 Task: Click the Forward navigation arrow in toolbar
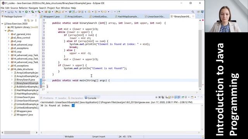pos(112,12)
